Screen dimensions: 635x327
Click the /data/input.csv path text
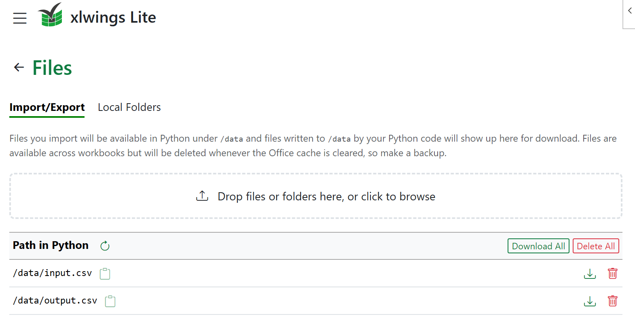click(53, 273)
